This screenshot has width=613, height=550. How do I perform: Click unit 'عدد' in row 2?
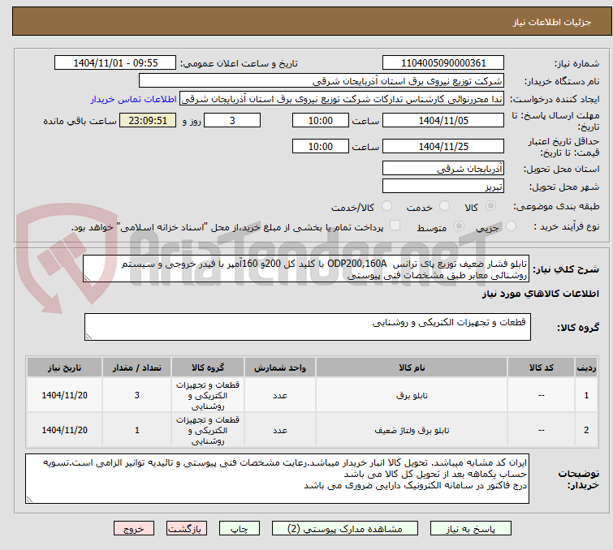pos(280,431)
